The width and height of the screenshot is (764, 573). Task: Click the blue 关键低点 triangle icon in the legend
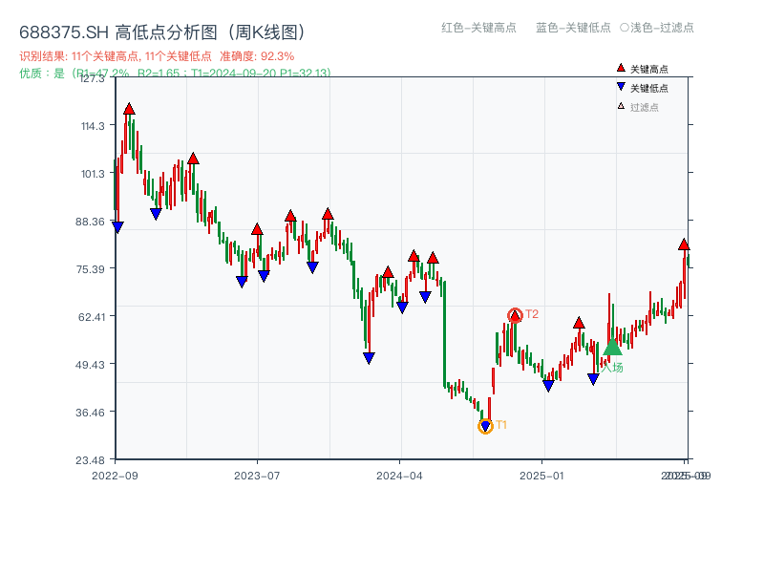tap(621, 86)
